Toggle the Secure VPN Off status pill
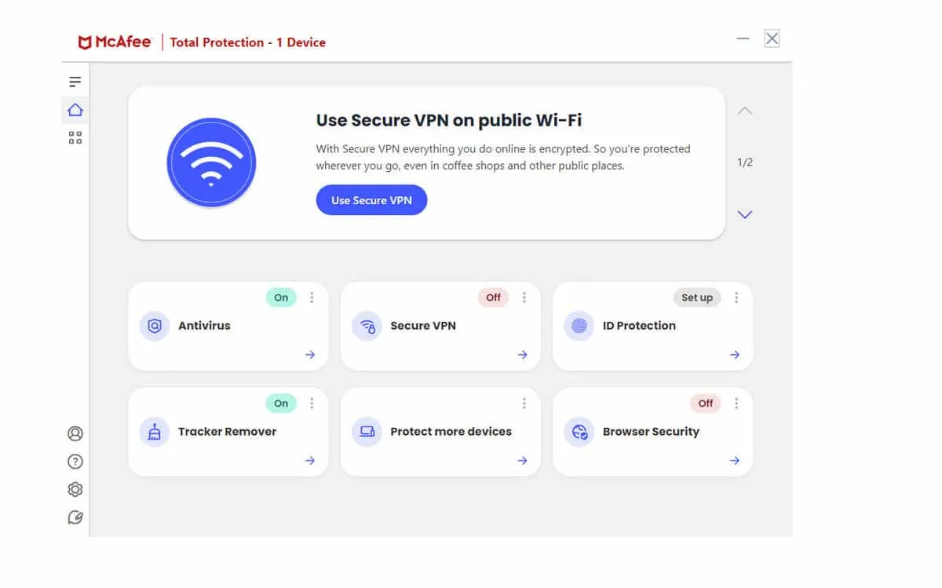 pyautogui.click(x=492, y=298)
